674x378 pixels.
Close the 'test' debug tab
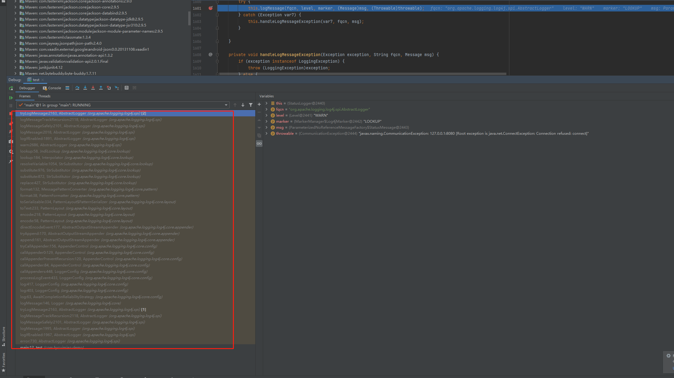coord(43,80)
